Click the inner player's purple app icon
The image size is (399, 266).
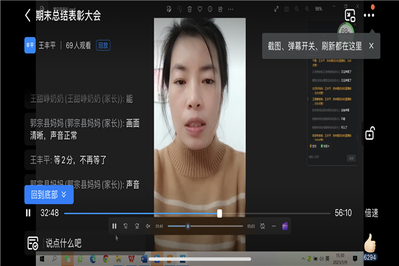coord(285,226)
